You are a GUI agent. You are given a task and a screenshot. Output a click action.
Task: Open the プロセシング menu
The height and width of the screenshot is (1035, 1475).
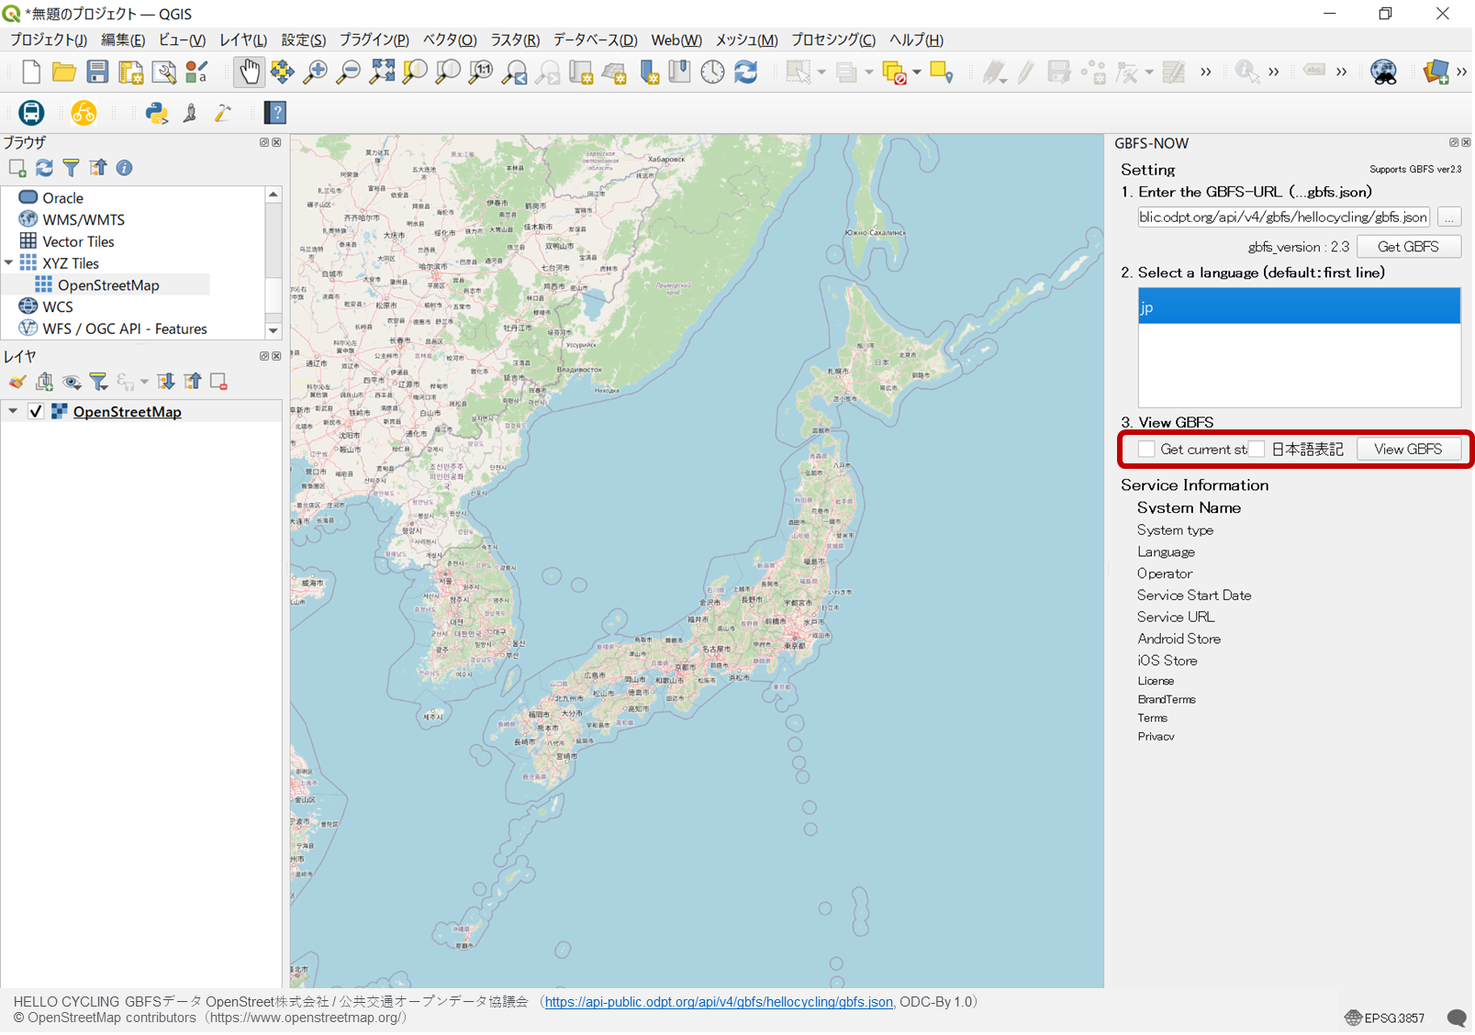click(831, 39)
